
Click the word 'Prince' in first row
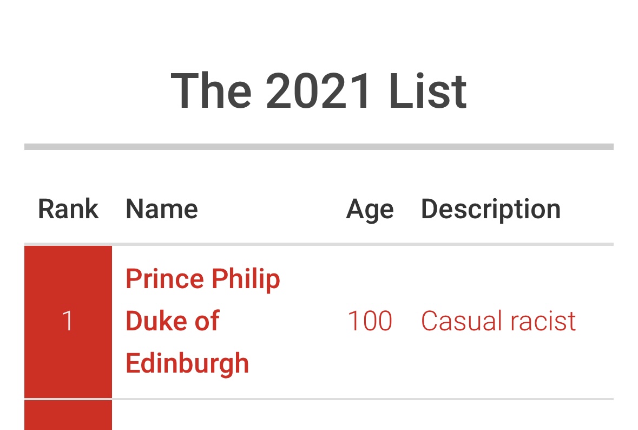click(x=165, y=279)
